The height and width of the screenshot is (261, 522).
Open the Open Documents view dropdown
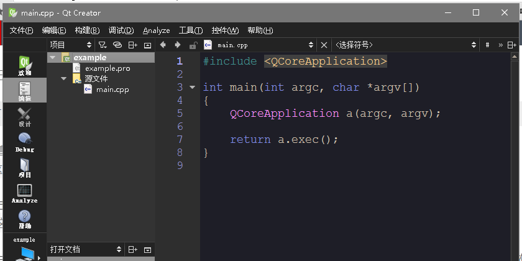click(86, 249)
